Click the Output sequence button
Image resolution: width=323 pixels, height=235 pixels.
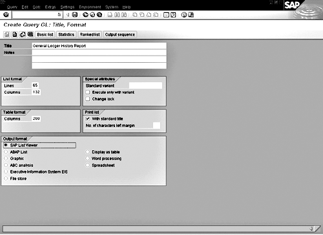(x=120, y=34)
